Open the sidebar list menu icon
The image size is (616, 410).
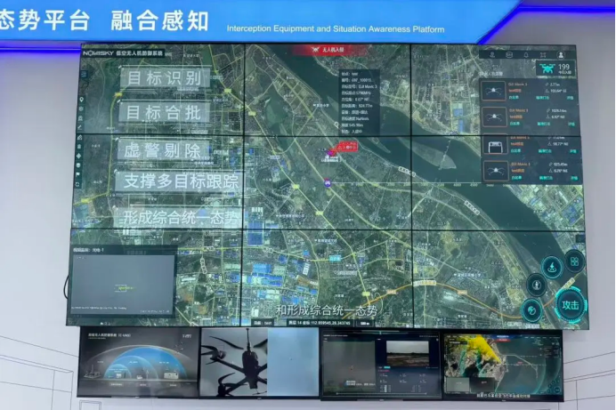(x=84, y=74)
